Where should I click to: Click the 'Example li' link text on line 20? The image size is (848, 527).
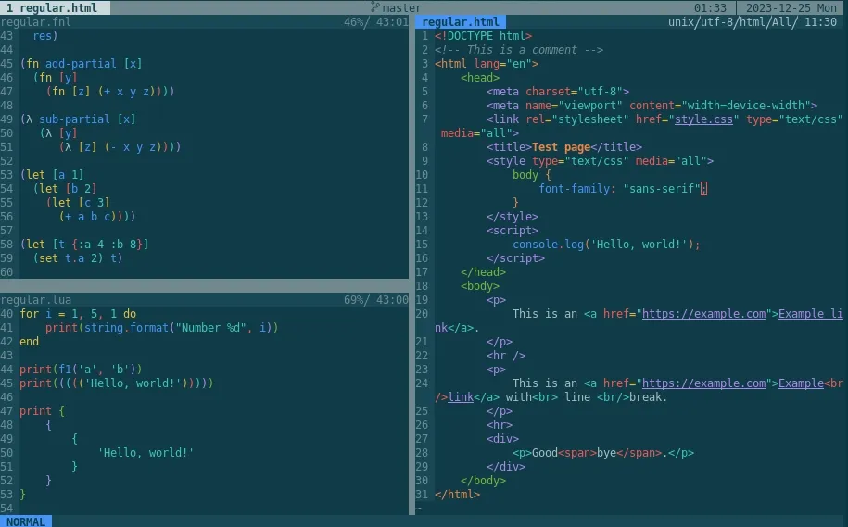tap(811, 314)
